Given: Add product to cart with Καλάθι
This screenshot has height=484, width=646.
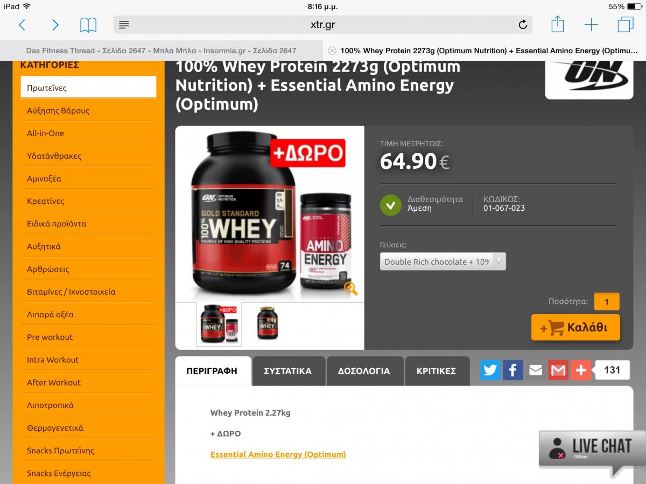Looking at the screenshot, I should tap(575, 328).
